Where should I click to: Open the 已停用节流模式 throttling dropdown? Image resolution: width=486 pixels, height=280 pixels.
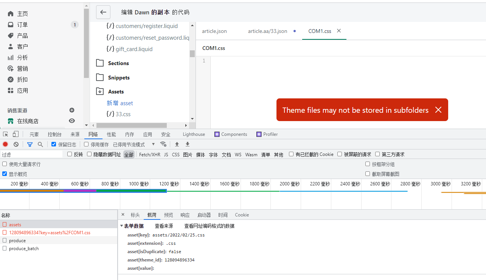point(134,145)
